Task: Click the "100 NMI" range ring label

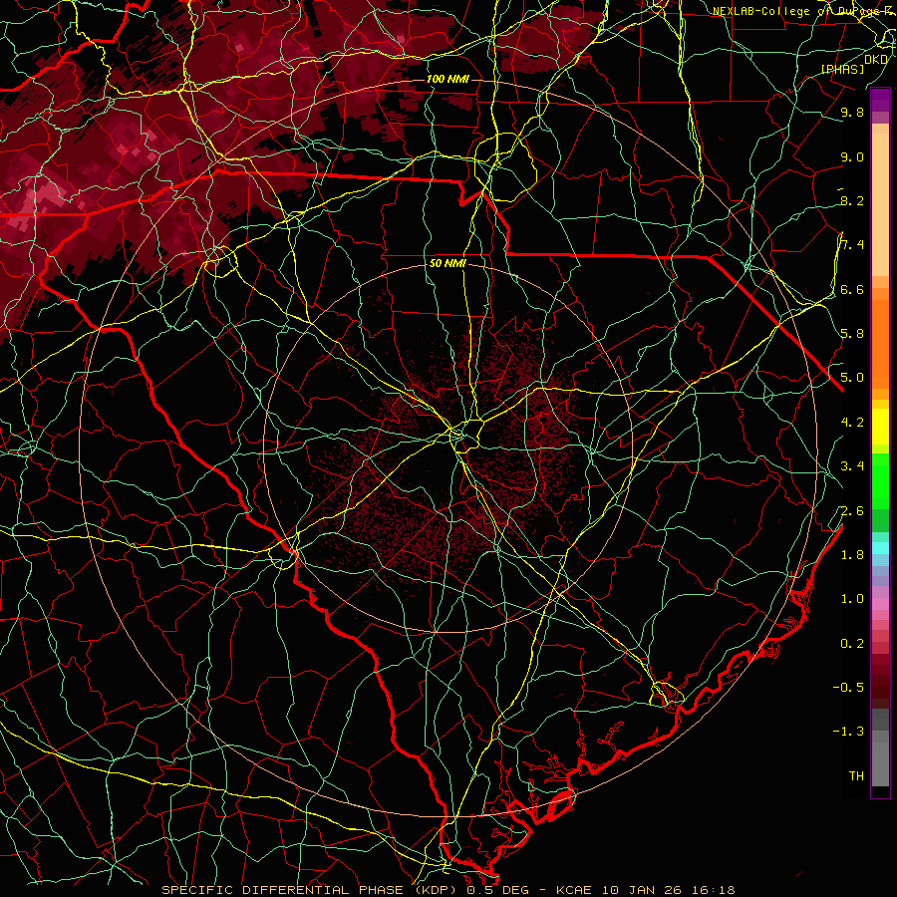Action: point(448,79)
